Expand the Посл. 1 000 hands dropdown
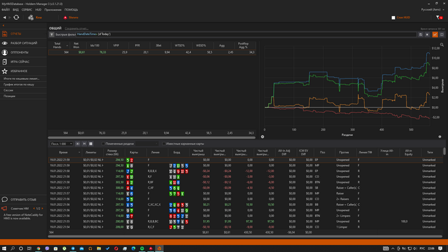 pyautogui.click(x=61, y=144)
